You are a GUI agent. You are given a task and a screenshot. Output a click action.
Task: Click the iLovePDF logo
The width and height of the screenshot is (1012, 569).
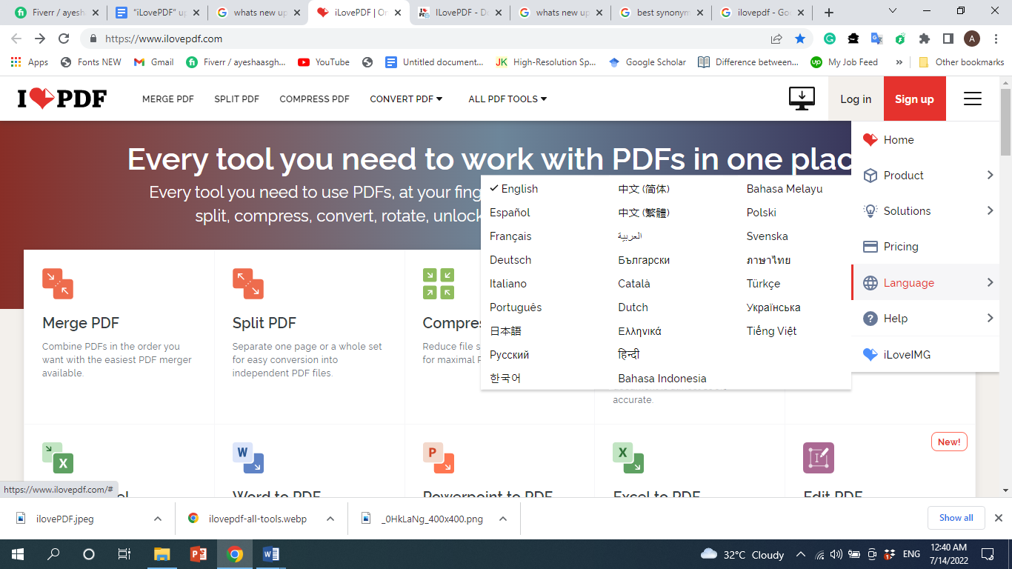tap(62, 99)
